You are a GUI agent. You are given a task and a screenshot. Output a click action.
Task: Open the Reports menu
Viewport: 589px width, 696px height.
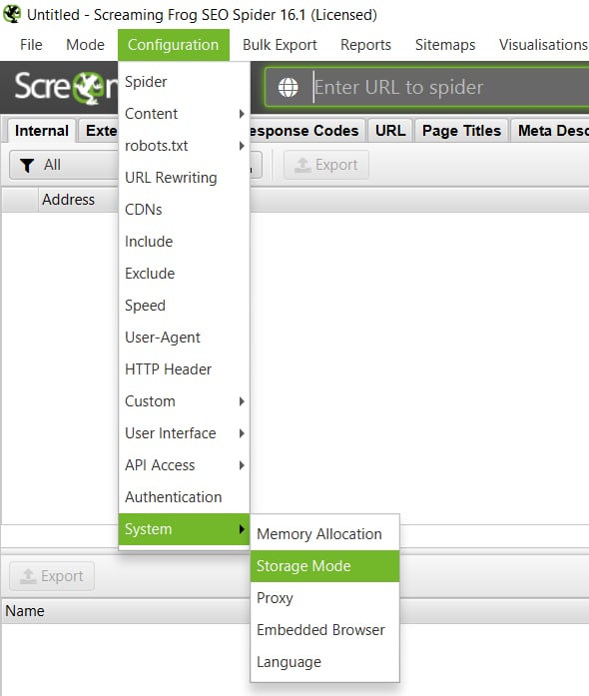365,45
